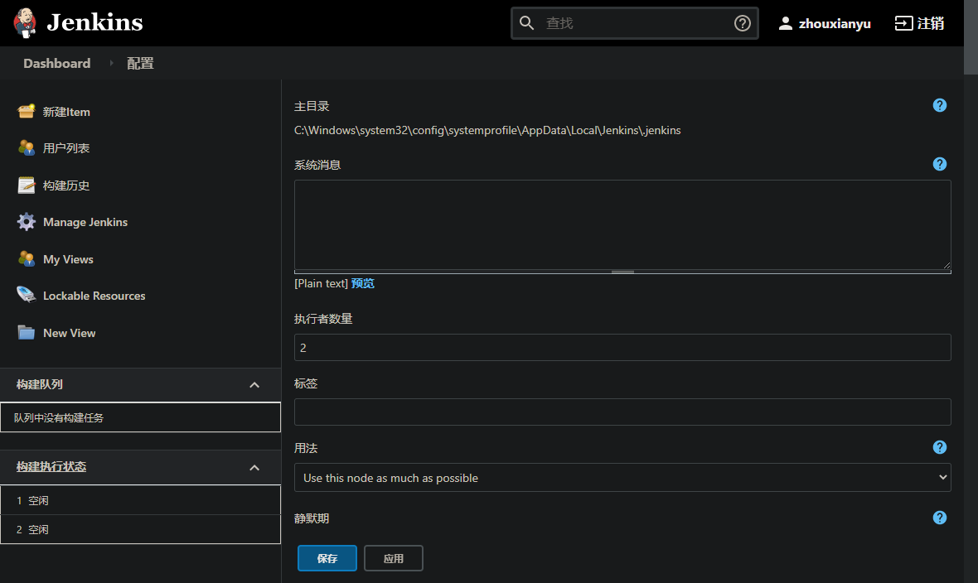Screen dimensions: 978x583
Task: Click the Jenkins title text in header
Action: tap(94, 22)
